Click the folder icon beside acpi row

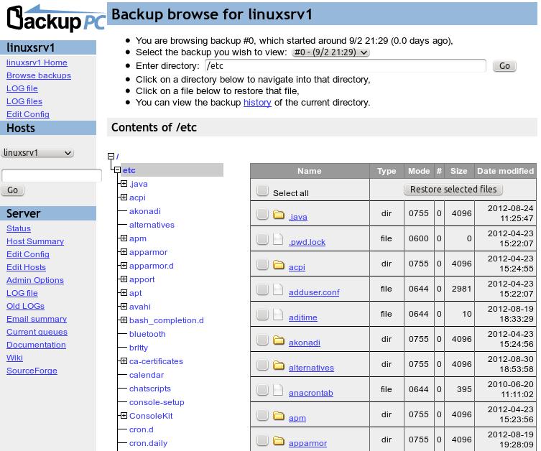click(279, 265)
